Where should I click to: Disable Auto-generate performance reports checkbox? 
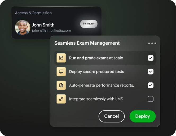151,85
